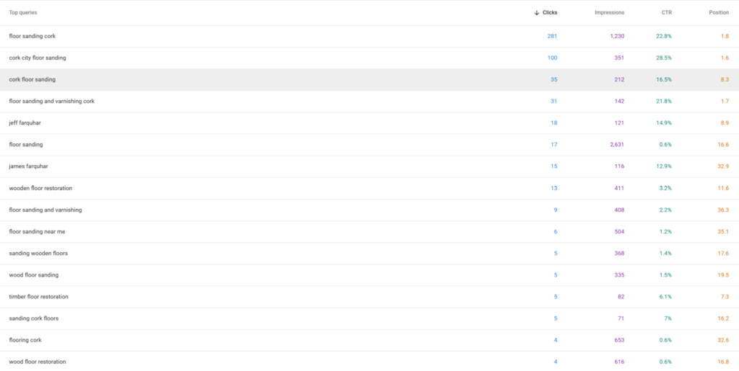This screenshot has height=371, width=739.
Task: Click the 616 impressions value
Action: pos(619,362)
